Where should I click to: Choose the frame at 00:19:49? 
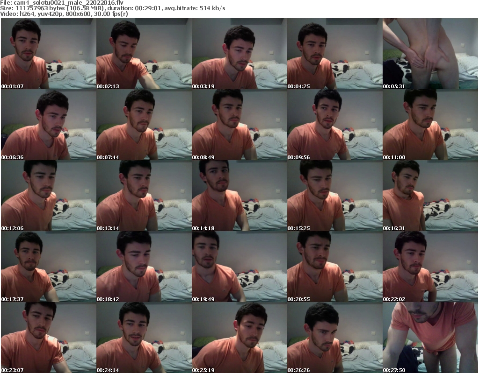coord(239,267)
